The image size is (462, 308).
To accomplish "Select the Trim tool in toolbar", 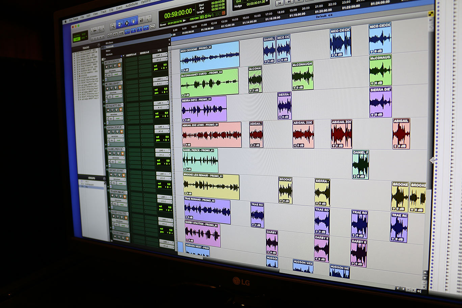I will [120, 24].
